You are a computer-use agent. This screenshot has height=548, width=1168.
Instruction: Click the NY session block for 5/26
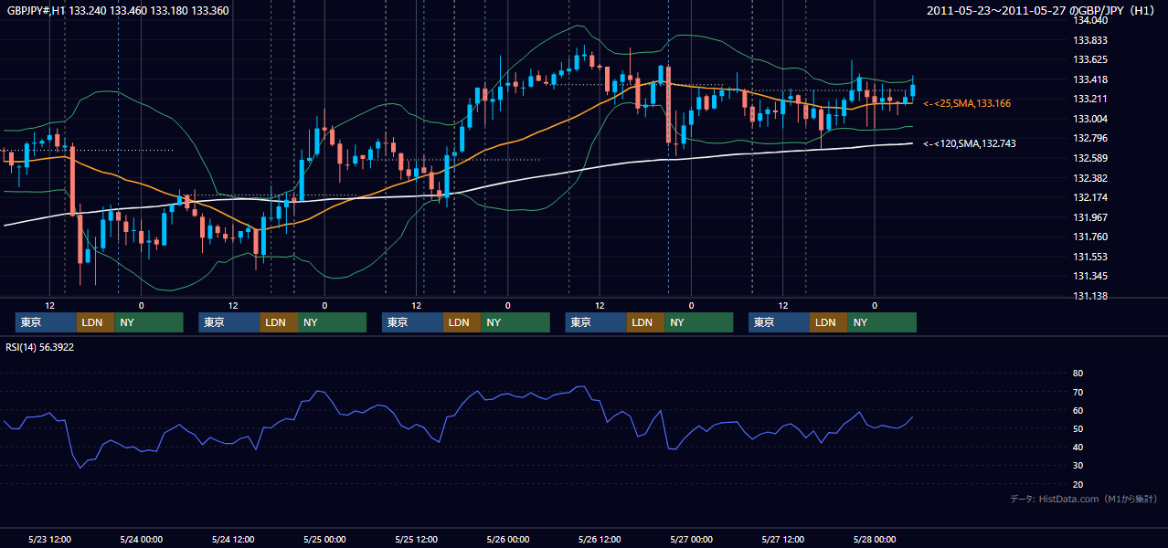coord(698,322)
